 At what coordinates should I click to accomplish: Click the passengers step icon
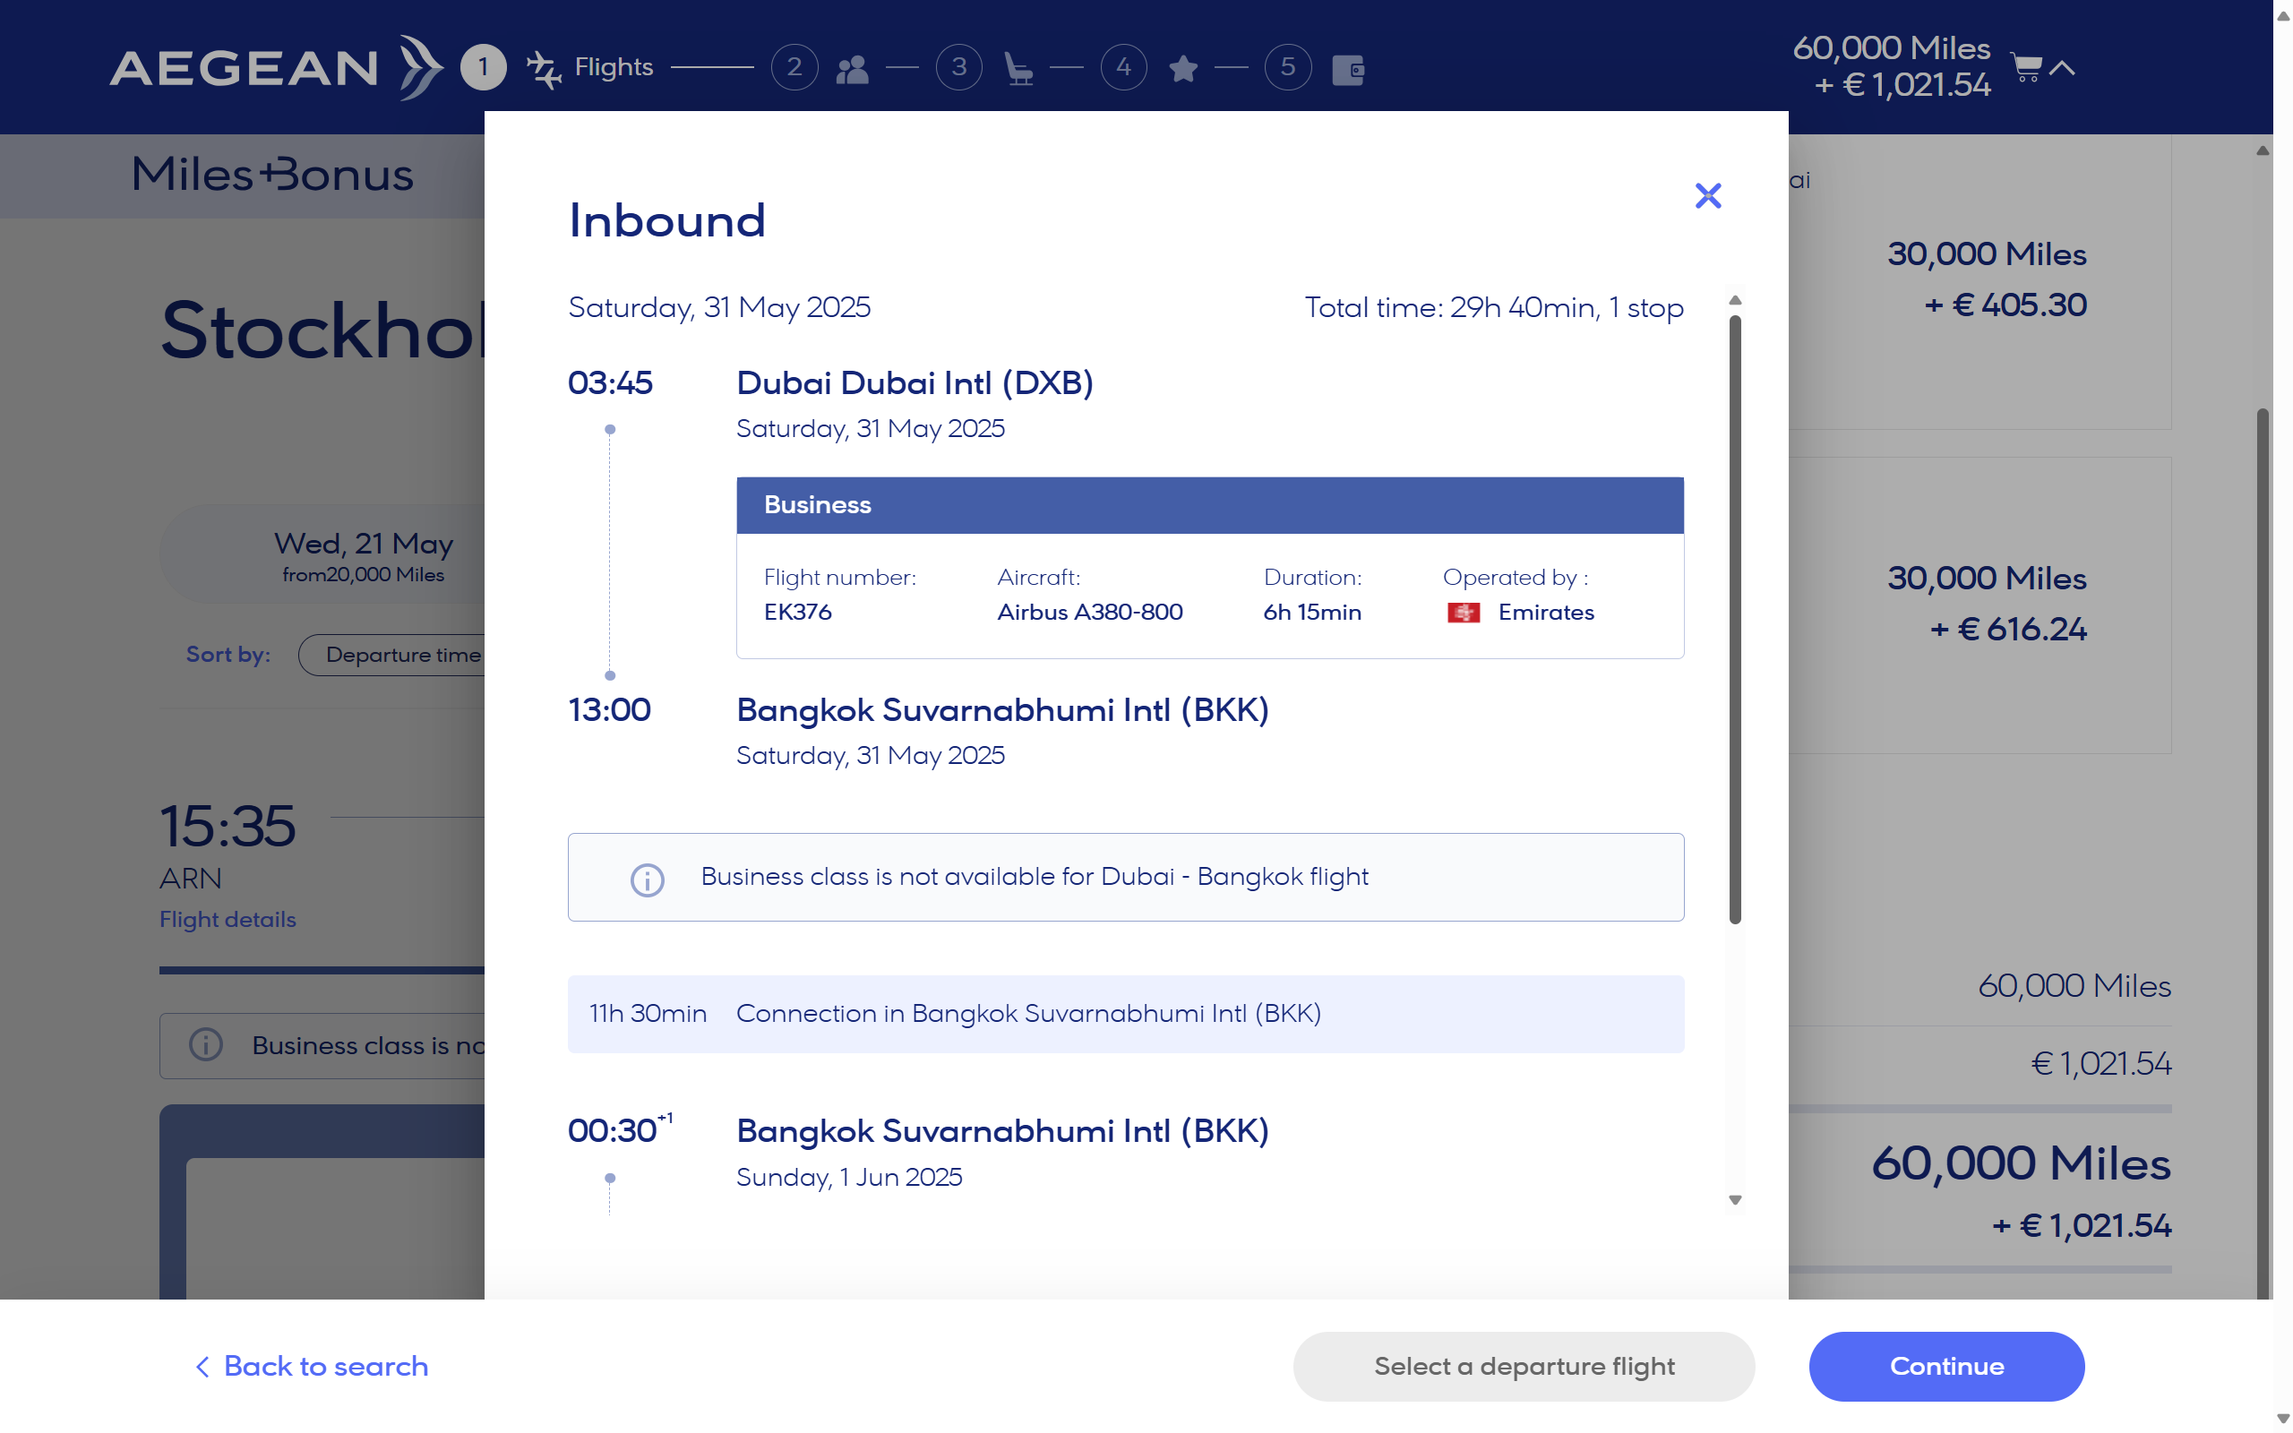point(852,69)
